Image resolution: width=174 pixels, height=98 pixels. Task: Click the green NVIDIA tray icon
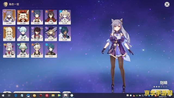(137, 96)
